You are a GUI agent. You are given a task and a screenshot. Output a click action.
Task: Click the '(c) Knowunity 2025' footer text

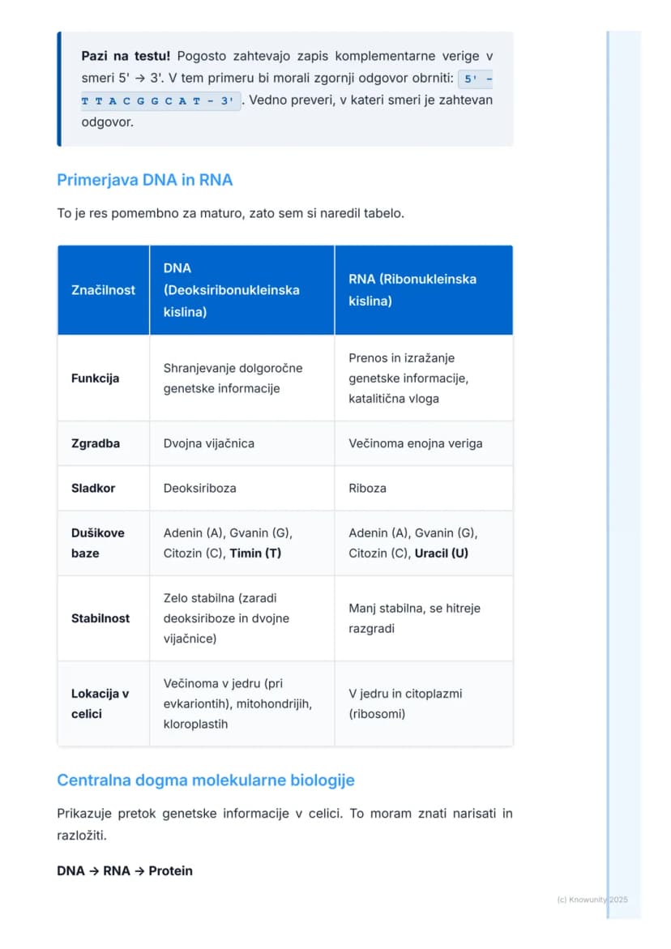click(x=592, y=900)
